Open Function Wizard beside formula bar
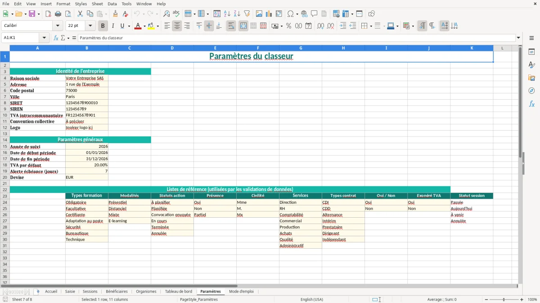This screenshot has height=303, width=540. (56, 38)
